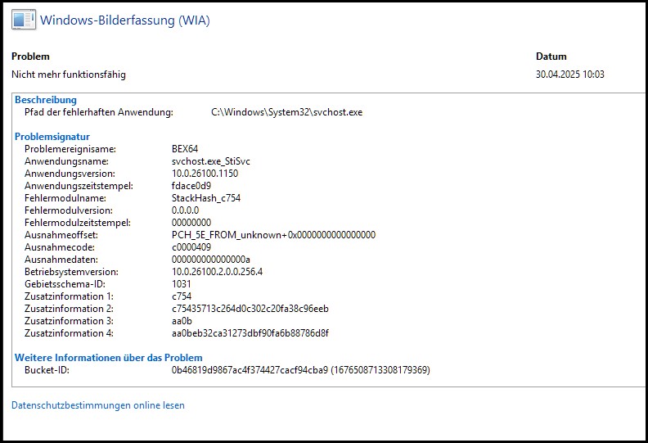
Task: Select the title Windows-Bilderfassung (WIA)
Action: [x=125, y=20]
